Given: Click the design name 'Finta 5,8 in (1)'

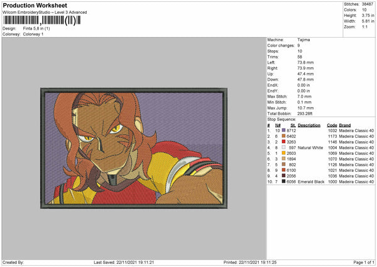Looking at the screenshot, I should tap(36, 28).
